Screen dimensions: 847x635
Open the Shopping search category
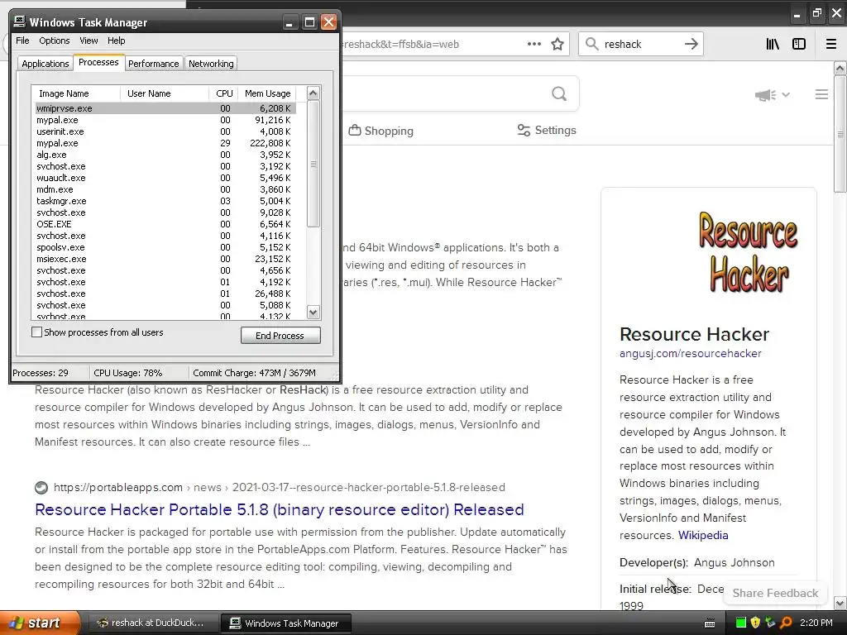[380, 131]
